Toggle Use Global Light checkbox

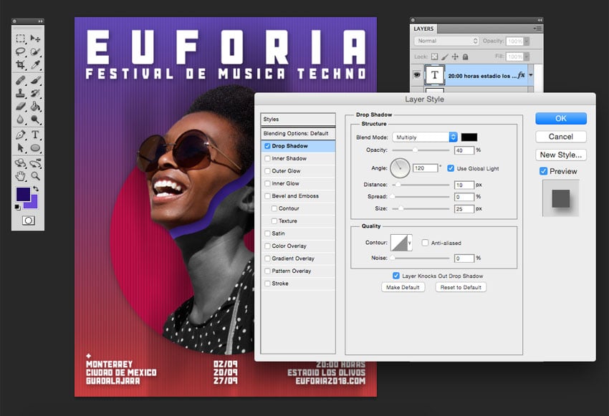[451, 168]
